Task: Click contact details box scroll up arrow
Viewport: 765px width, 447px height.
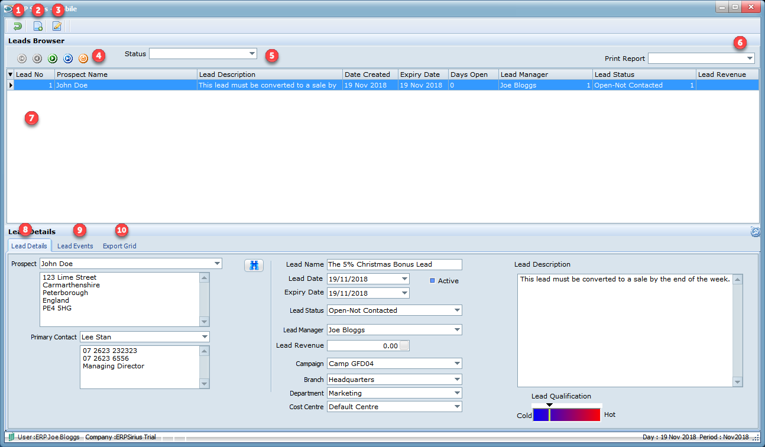Action: click(x=205, y=351)
